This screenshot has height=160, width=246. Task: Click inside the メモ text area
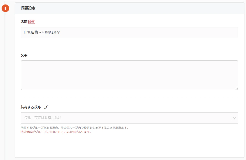pyautogui.click(x=129, y=75)
